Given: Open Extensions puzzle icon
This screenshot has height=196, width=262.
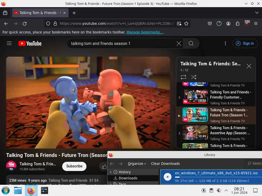Looking at the screenshot, I should coord(237,24).
